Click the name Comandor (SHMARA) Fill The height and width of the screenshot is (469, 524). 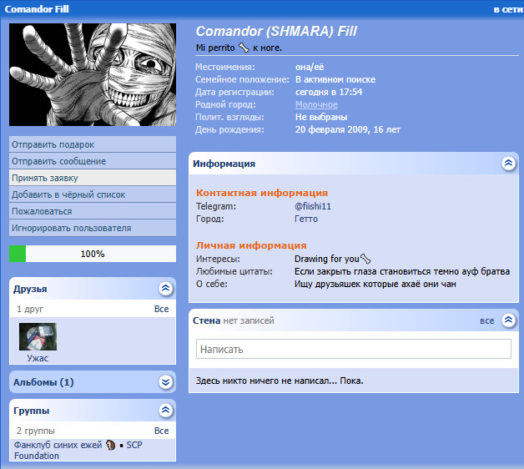click(276, 32)
